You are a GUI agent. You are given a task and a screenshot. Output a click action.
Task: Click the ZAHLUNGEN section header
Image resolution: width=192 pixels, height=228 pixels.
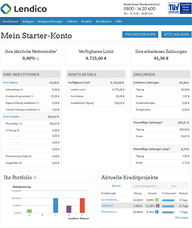click(x=161, y=74)
